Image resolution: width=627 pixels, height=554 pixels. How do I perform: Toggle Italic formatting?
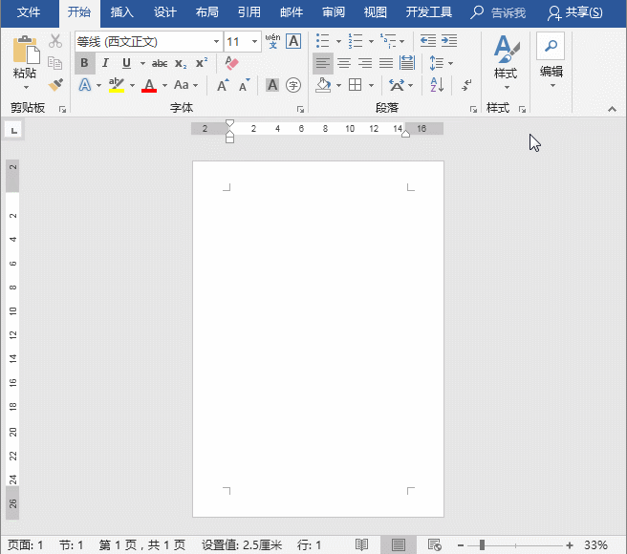click(x=105, y=63)
